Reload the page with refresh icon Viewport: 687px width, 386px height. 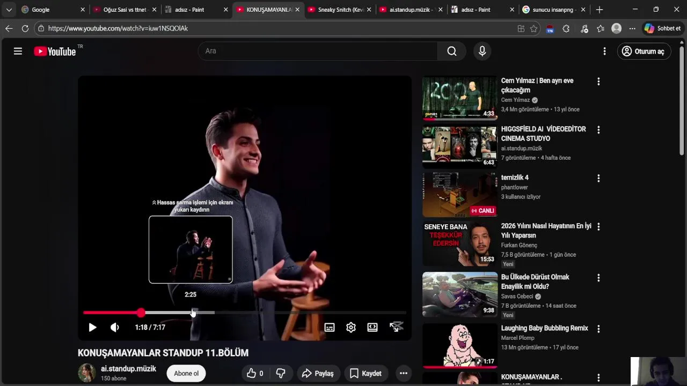point(25,28)
